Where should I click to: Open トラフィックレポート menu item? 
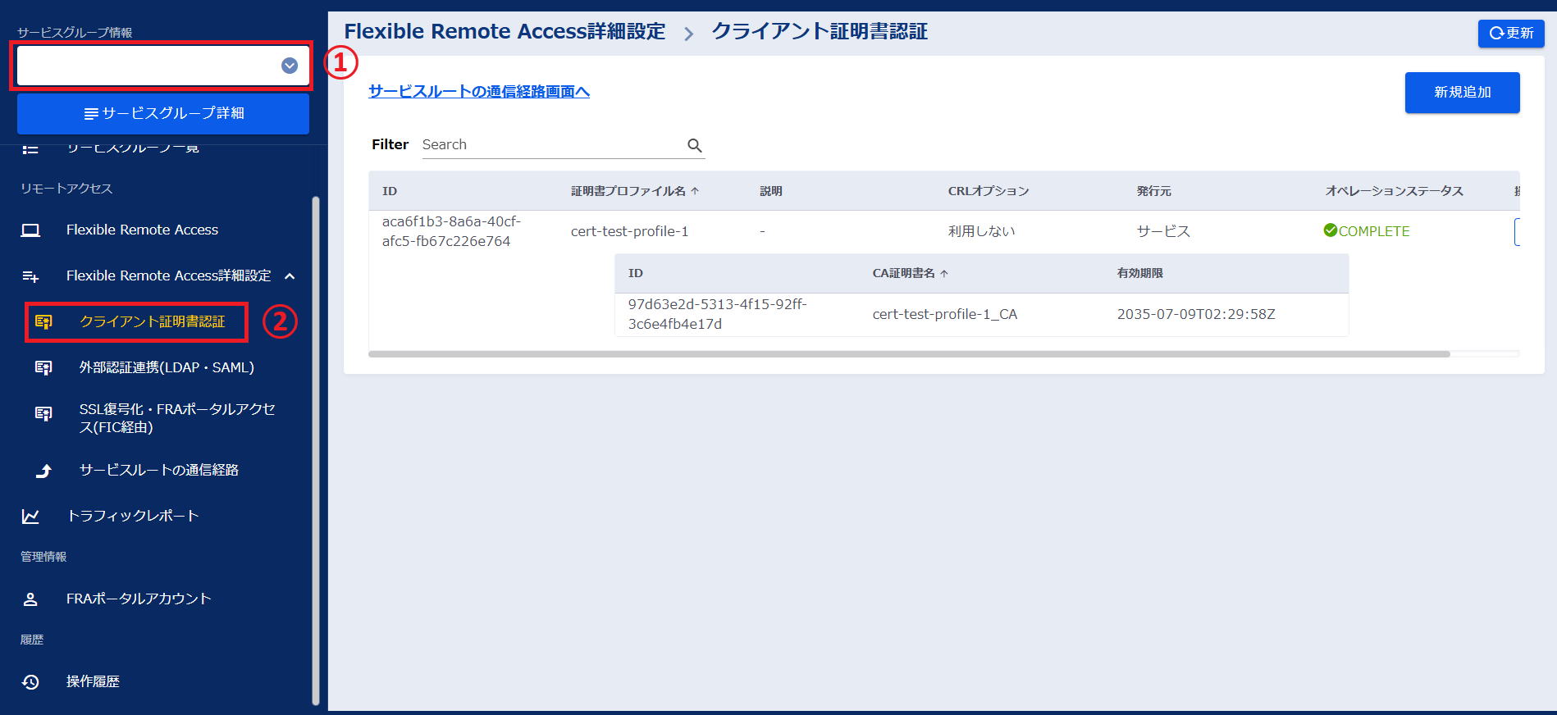pos(133,516)
